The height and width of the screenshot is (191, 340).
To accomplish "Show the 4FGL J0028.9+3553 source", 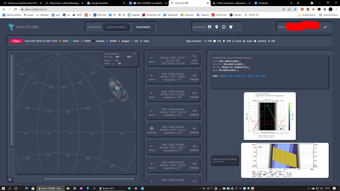I will 152,77.
